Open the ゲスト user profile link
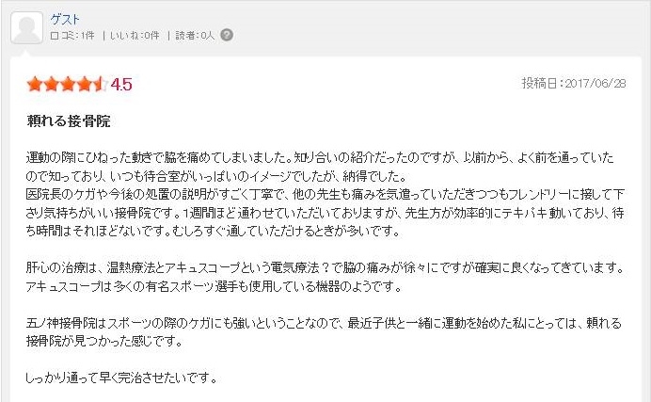651x402 pixels. [x=64, y=19]
